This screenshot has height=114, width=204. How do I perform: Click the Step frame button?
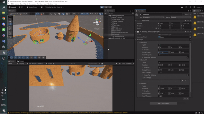tap(110, 7)
